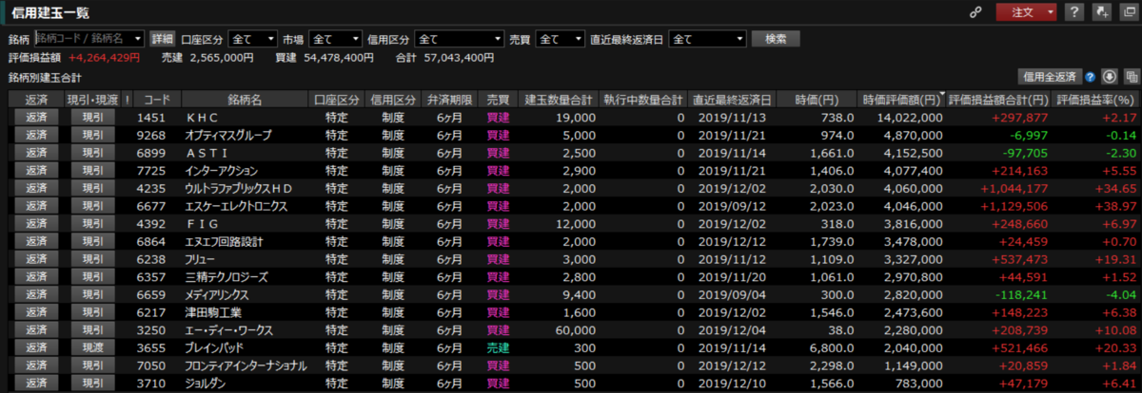Click 返済 for エヌエフ回路設計 row
This screenshot has width=1142, height=393.
[x=36, y=242]
